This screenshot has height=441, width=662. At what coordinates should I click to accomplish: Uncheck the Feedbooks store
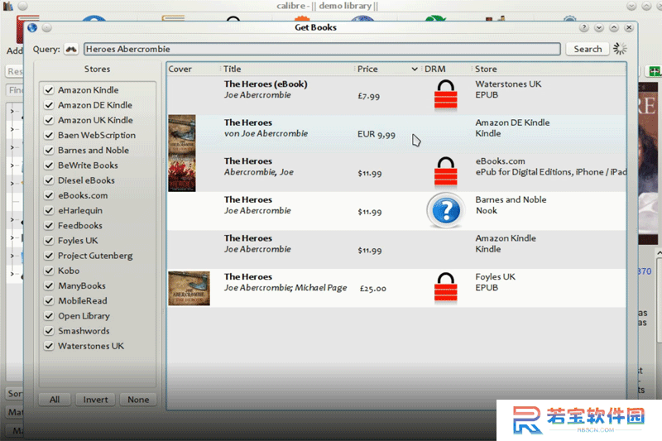[x=49, y=225]
